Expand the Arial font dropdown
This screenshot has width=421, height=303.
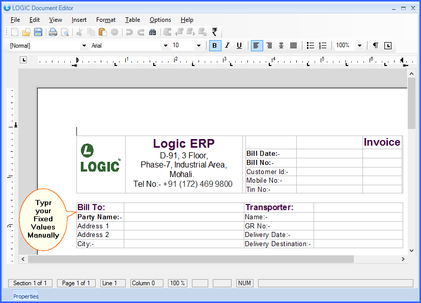point(165,46)
